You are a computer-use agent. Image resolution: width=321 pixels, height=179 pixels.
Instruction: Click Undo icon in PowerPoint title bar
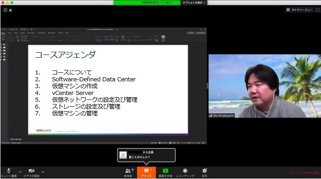[x=27, y=30]
